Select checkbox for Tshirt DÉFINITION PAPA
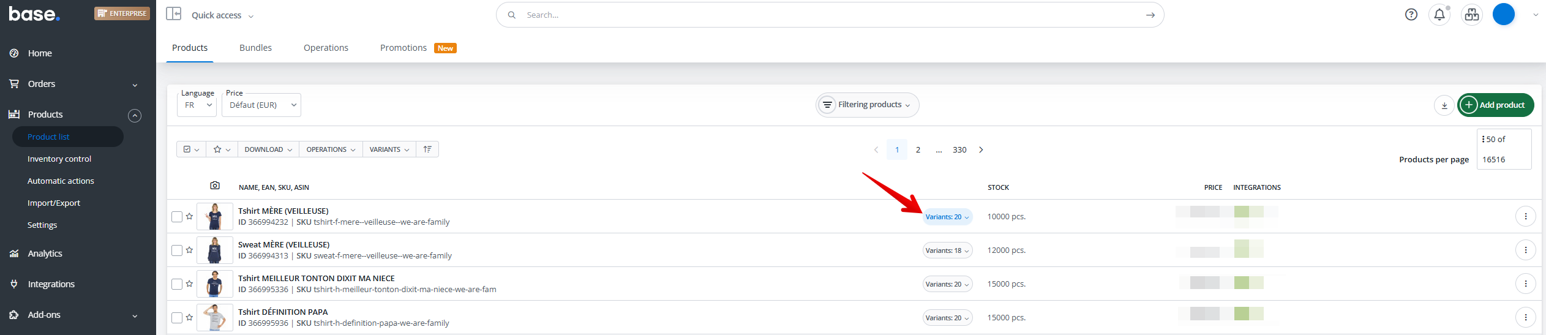Viewport: 1546px width, 335px height. [177, 318]
